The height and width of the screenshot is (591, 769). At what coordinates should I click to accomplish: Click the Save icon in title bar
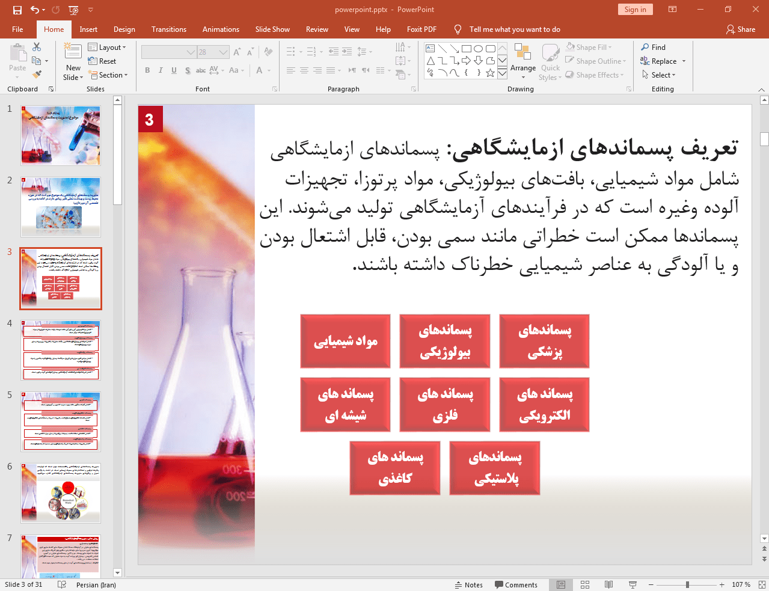[17, 10]
